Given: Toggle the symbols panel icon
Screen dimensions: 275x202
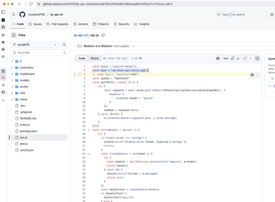Looking at the screenshot, I should point(257,58).
